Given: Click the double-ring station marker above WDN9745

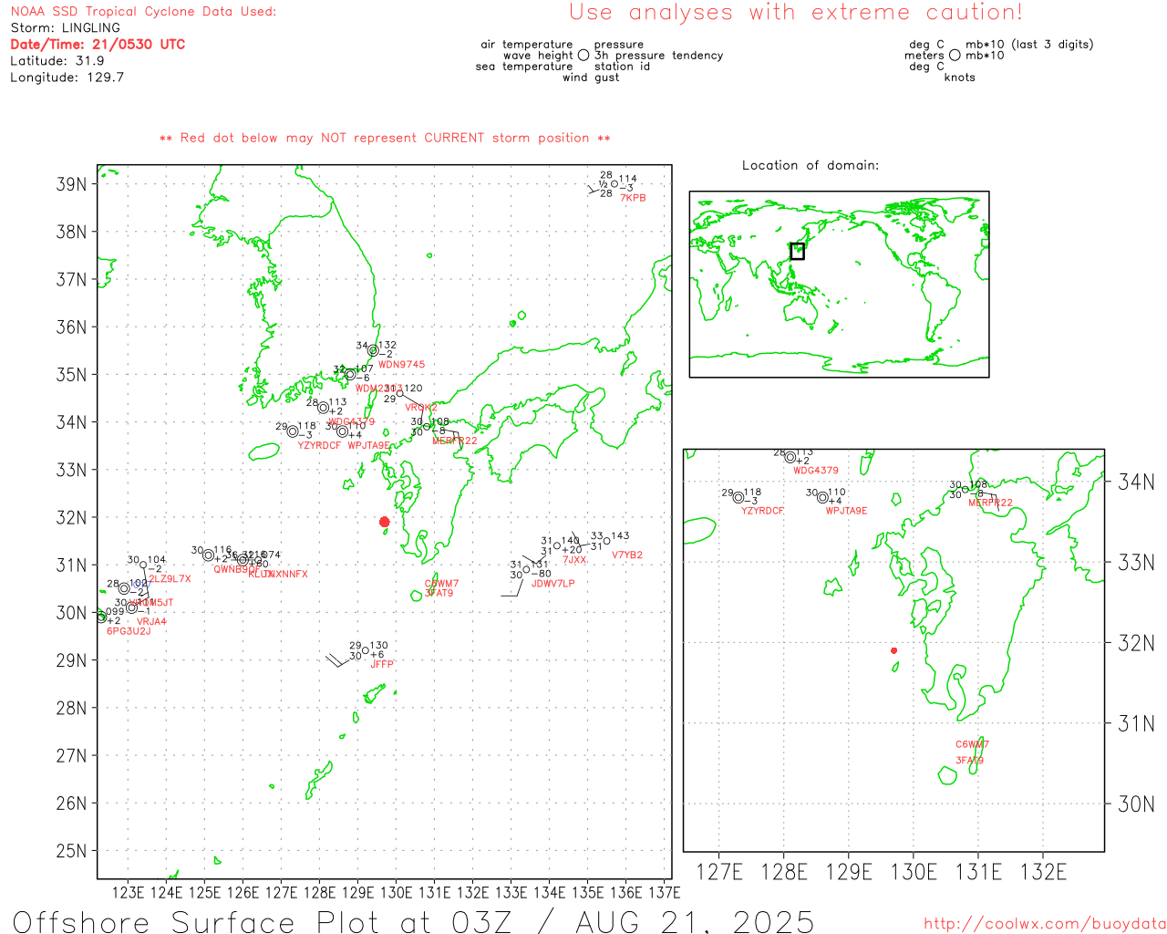Looking at the screenshot, I should [373, 351].
